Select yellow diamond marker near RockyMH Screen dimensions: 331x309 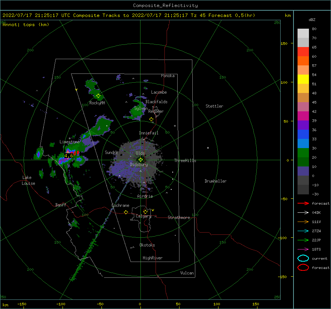coord(98,96)
